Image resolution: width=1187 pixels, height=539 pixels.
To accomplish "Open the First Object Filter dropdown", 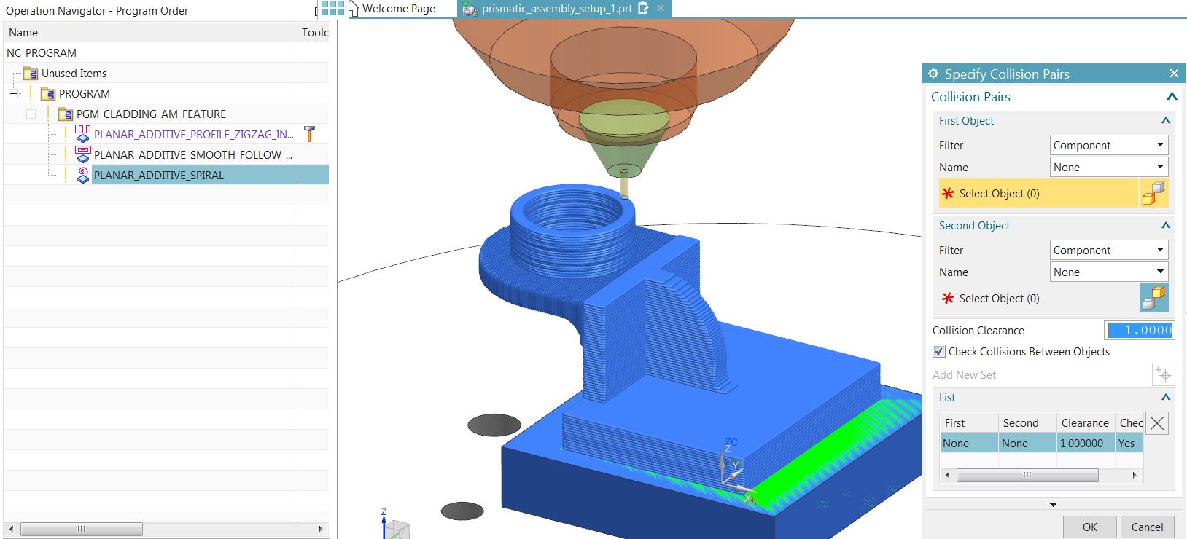I will [1109, 145].
